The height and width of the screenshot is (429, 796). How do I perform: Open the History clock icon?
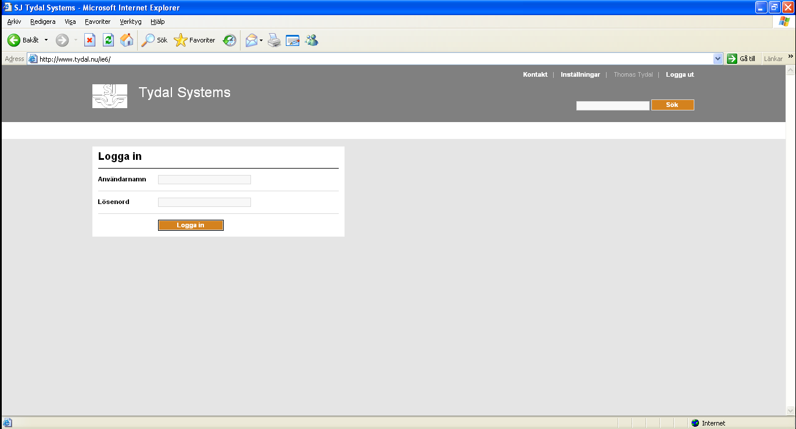(x=230, y=40)
